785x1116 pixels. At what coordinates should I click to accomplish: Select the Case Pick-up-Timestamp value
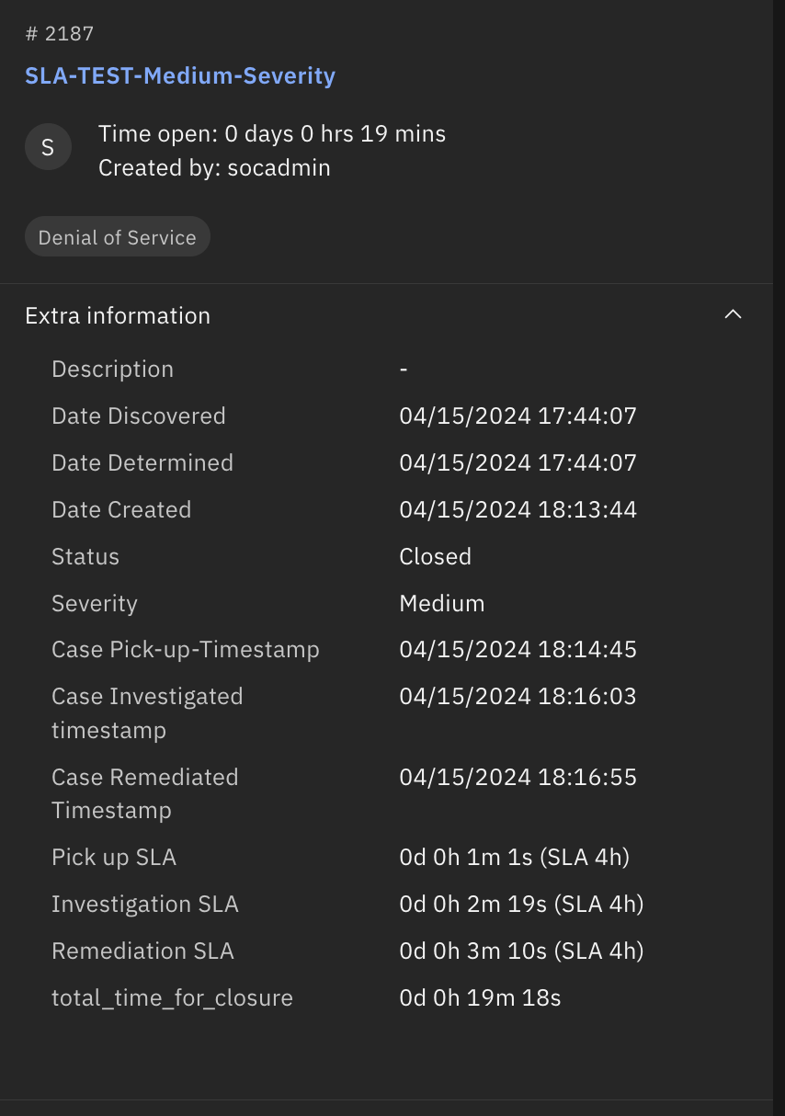[518, 649]
